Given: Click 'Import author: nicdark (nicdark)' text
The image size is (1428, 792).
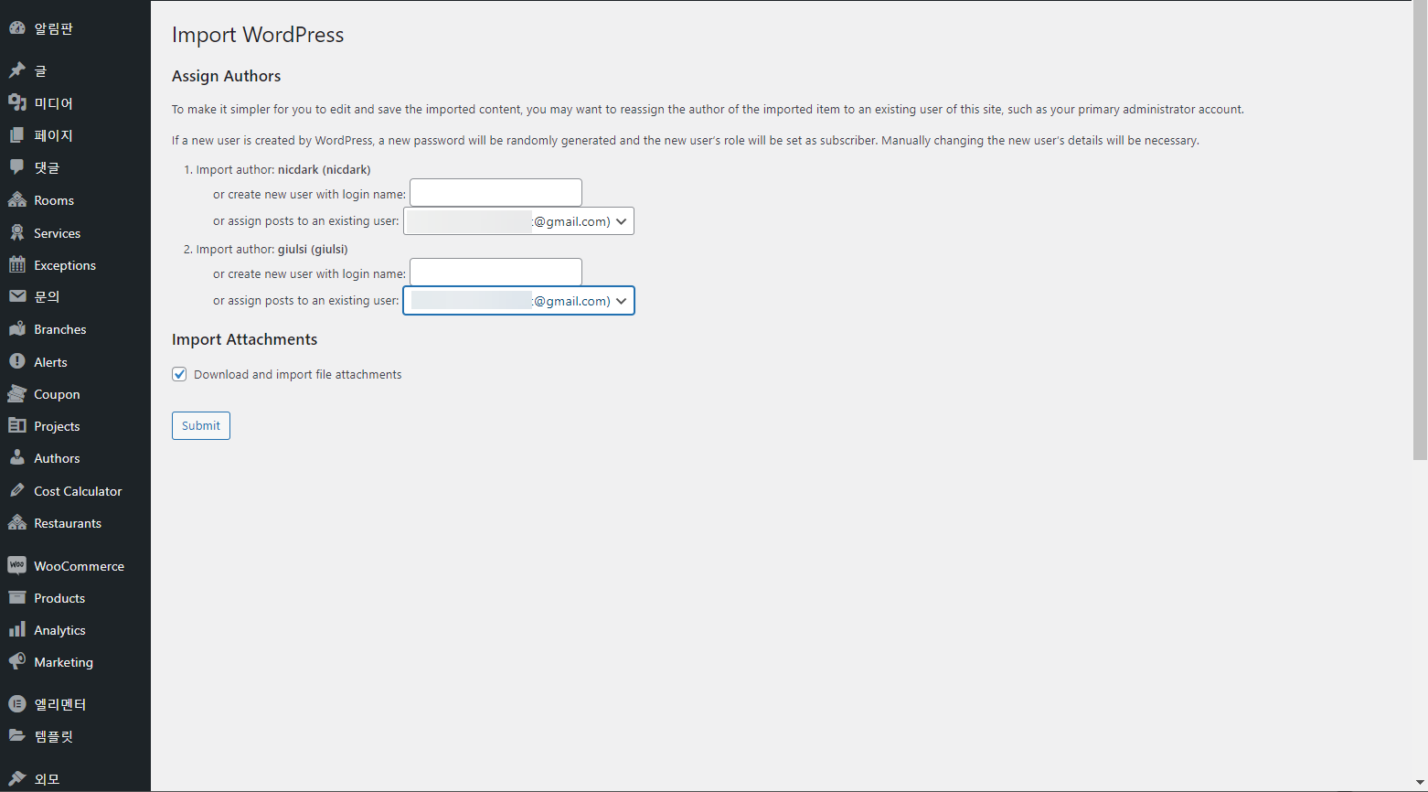Looking at the screenshot, I should coord(283,169).
